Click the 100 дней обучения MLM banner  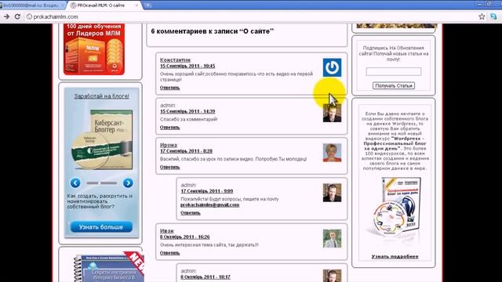94,49
